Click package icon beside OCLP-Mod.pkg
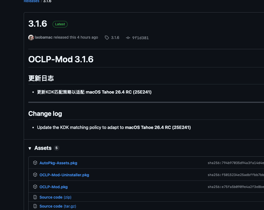 click(x=35, y=187)
